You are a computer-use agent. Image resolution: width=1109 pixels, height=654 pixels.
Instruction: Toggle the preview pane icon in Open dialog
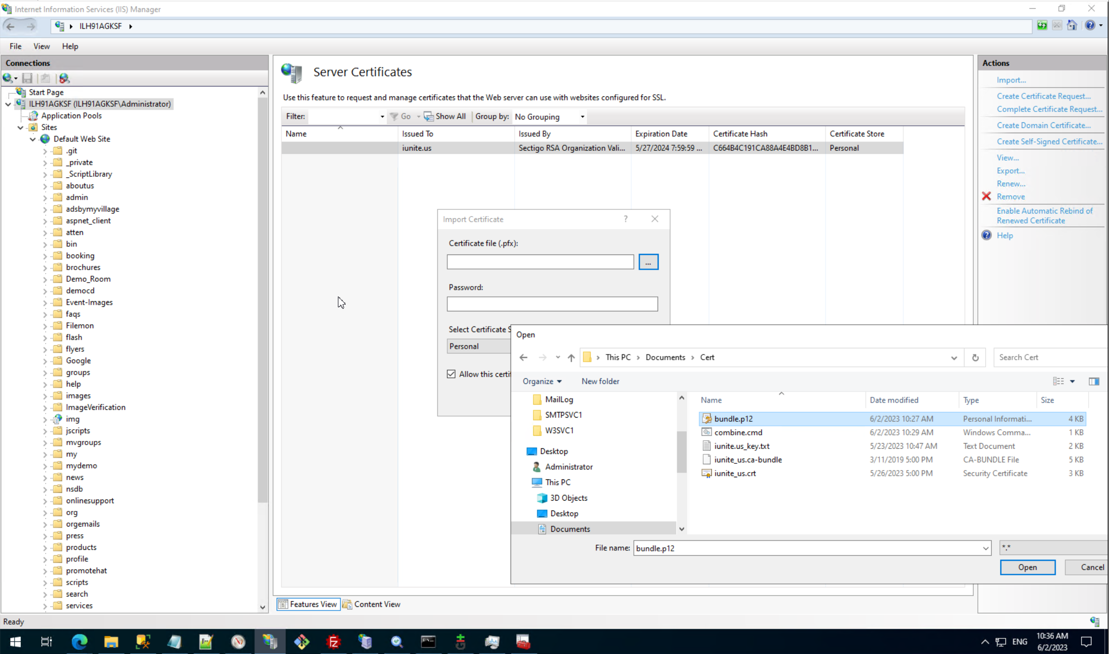[1093, 381]
